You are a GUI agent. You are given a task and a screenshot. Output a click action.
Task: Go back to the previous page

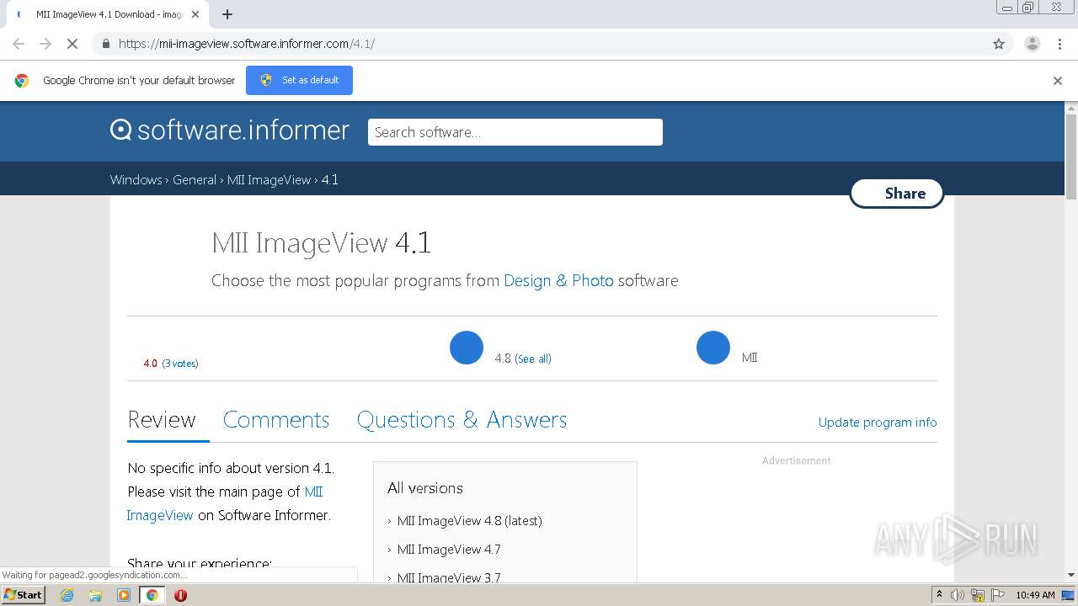pyautogui.click(x=19, y=44)
